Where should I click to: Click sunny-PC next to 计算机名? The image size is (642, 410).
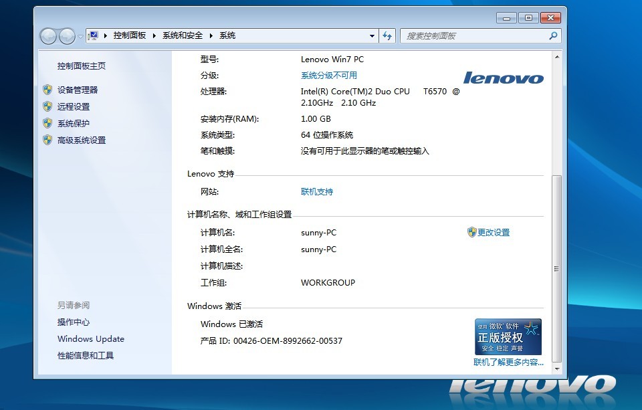318,233
